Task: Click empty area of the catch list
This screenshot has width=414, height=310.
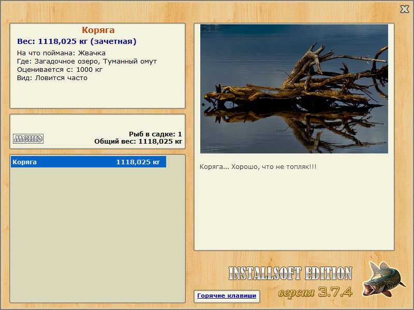Action: (x=98, y=235)
